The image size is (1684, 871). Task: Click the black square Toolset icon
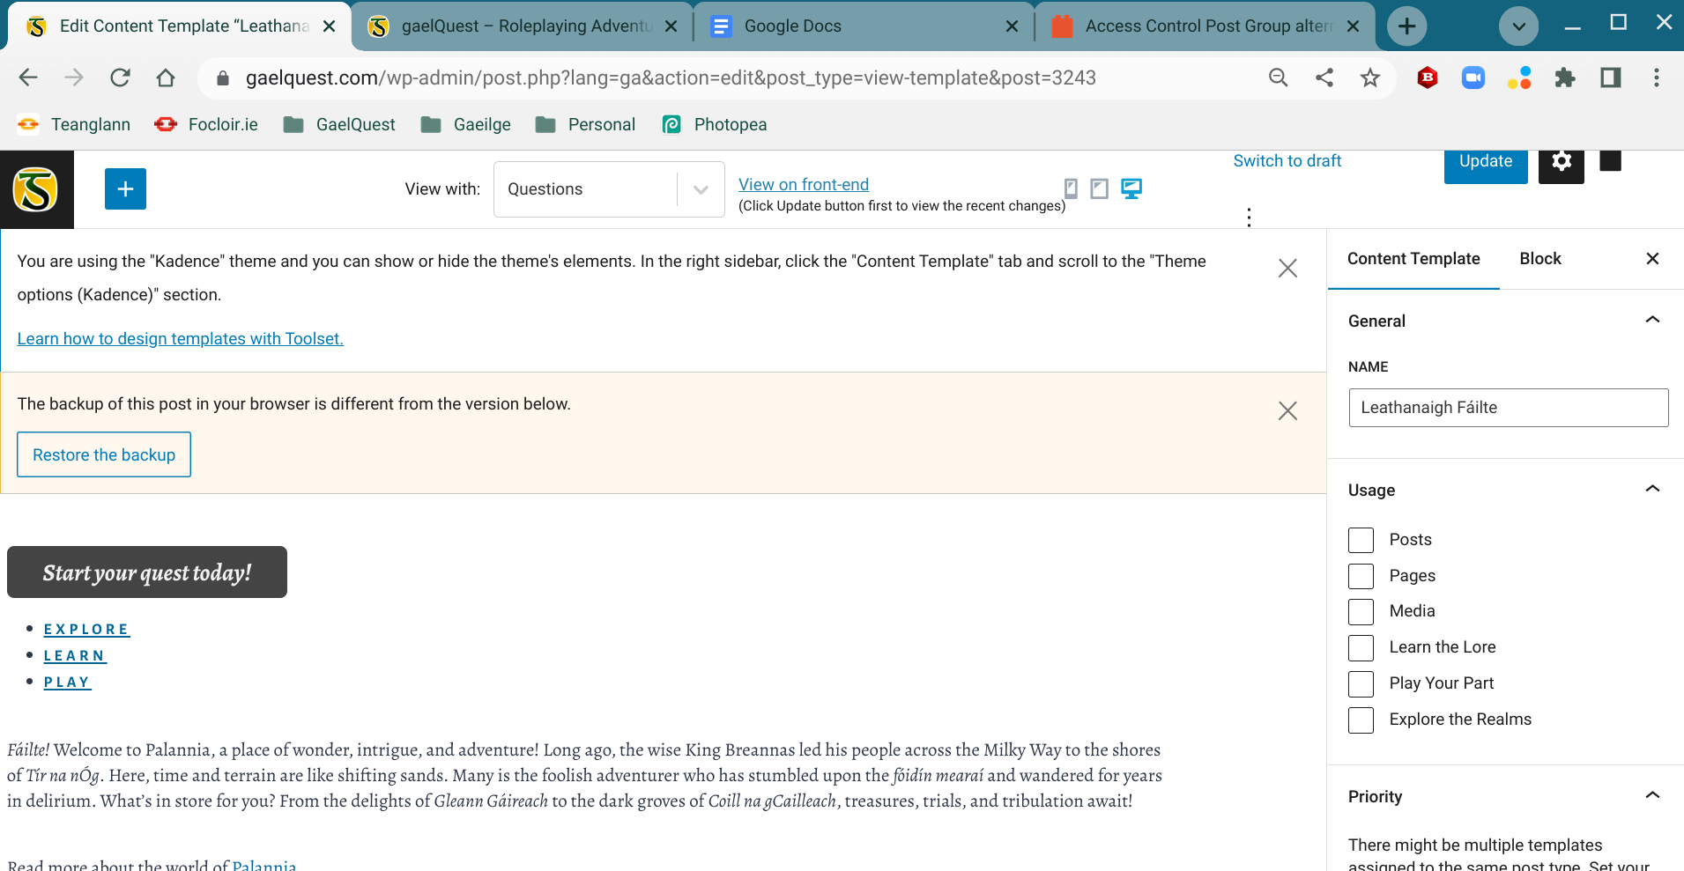coord(1610,160)
